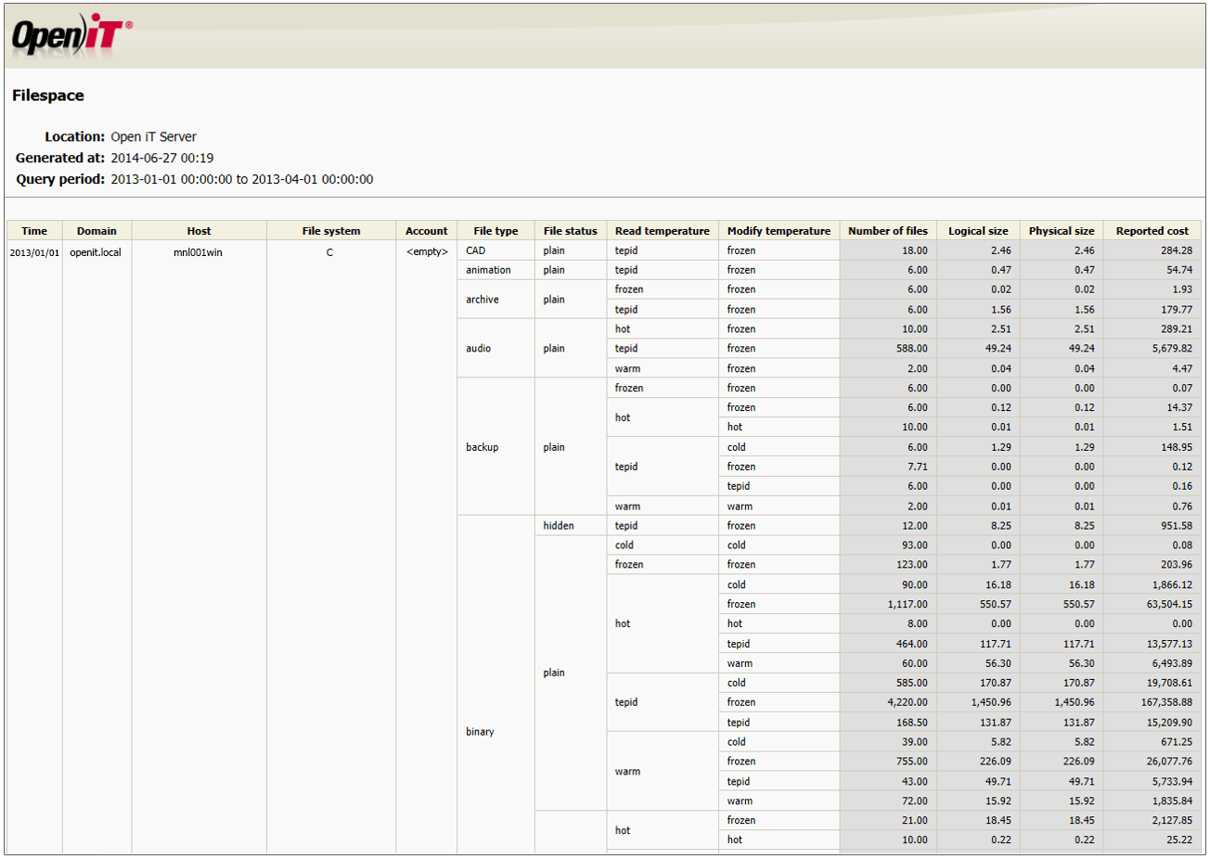Click the Logical size column header
Viewport: 1210px width, 859px height.
pyautogui.click(x=978, y=231)
